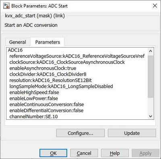Click the scroll down arrow in parameter list
Image resolution: width=161 pixels, height=159 pixels.
pos(151,116)
